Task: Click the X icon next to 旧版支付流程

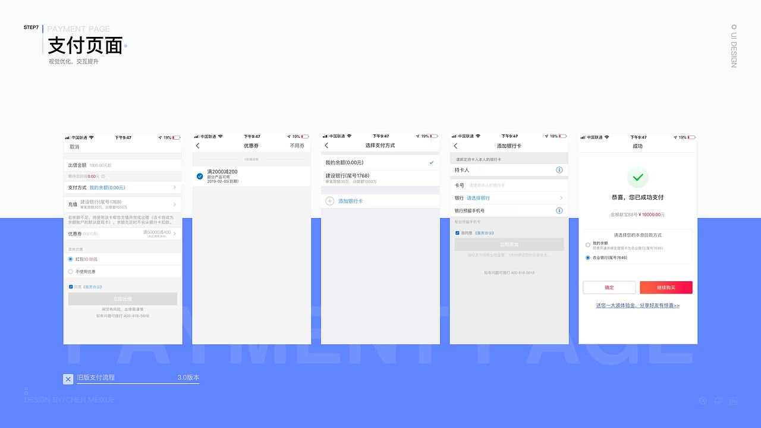Action: (x=68, y=379)
